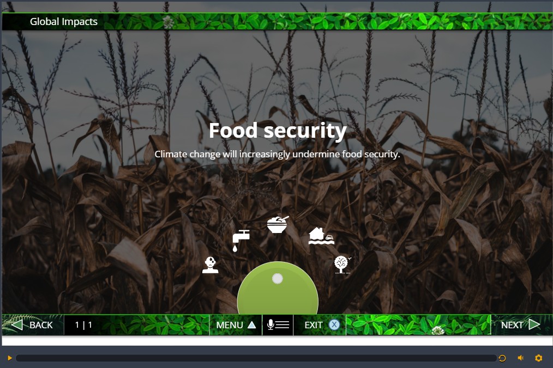Click the MENU label in bottom bar
Screen dimensions: 553x368
(230, 325)
